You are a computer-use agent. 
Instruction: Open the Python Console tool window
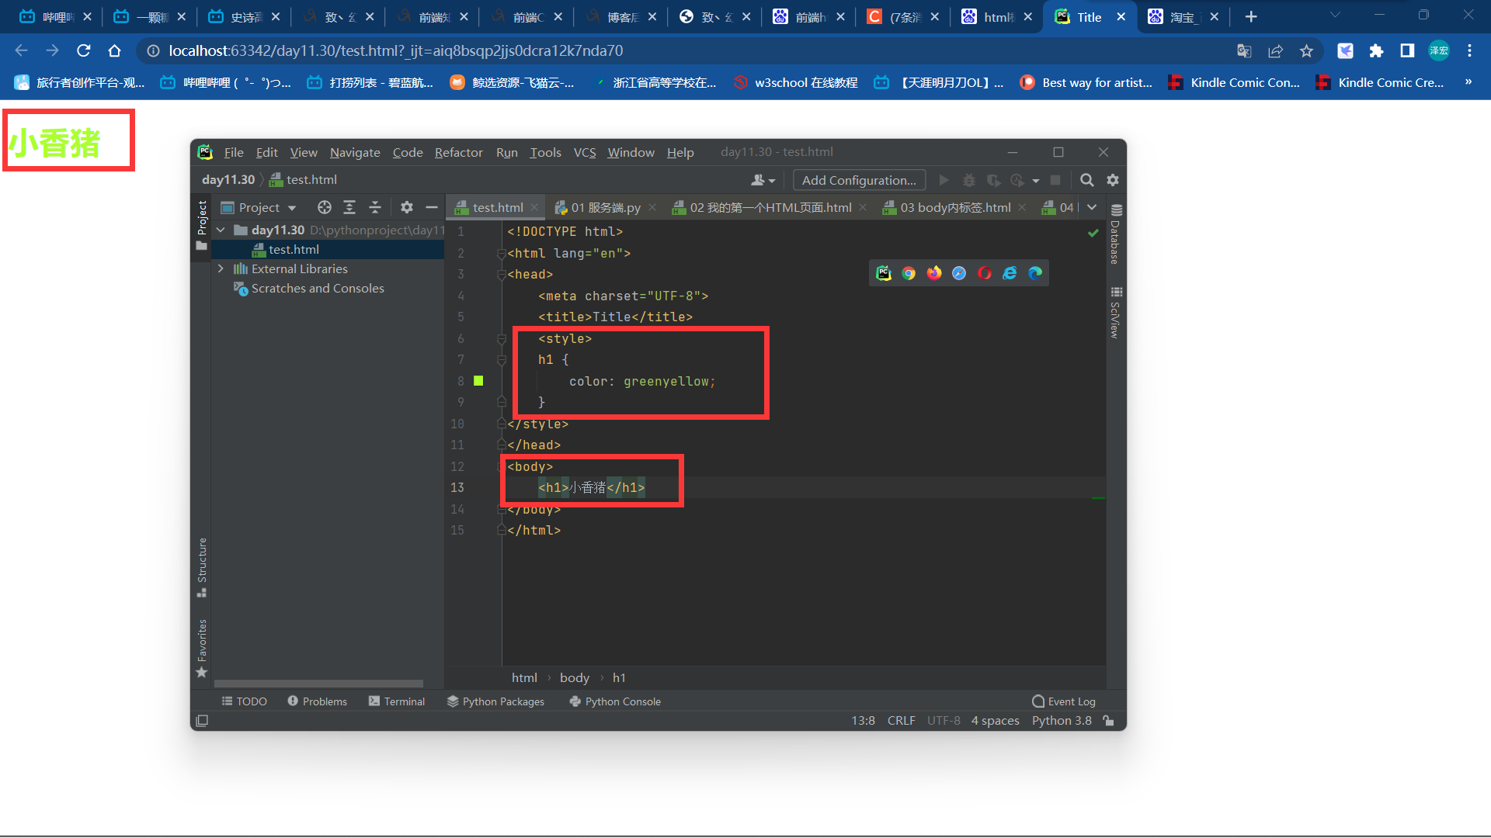coord(614,701)
